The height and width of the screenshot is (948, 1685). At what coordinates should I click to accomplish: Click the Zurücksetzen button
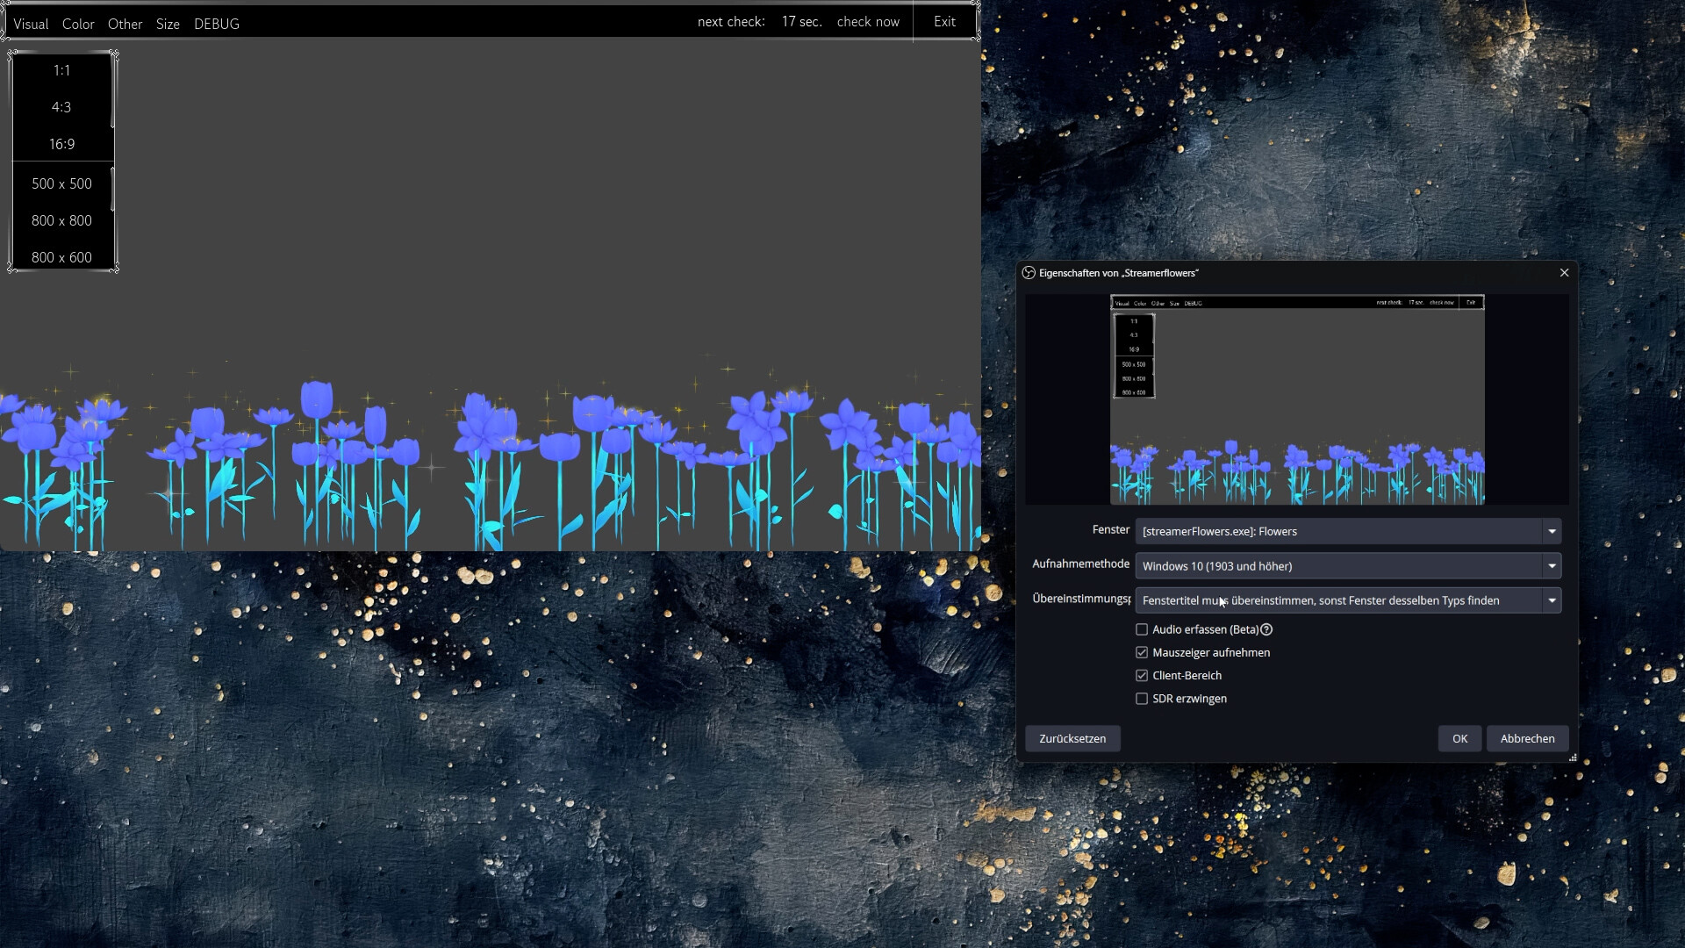point(1072,738)
